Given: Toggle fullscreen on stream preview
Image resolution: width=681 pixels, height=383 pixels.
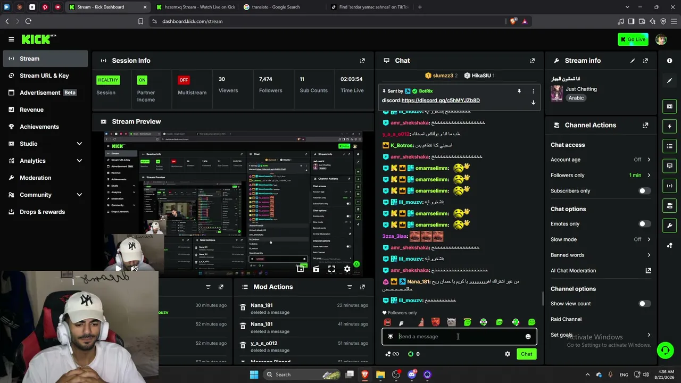Looking at the screenshot, I should pyautogui.click(x=331, y=269).
